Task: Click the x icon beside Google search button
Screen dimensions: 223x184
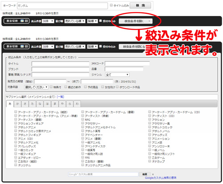Action: 153,174
